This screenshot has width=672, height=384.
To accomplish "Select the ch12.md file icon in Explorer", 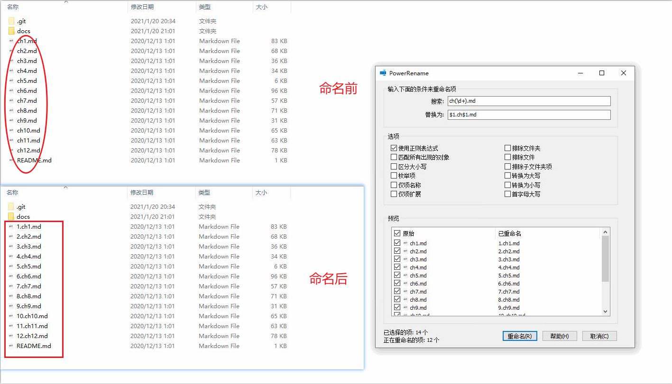I will pos(11,151).
